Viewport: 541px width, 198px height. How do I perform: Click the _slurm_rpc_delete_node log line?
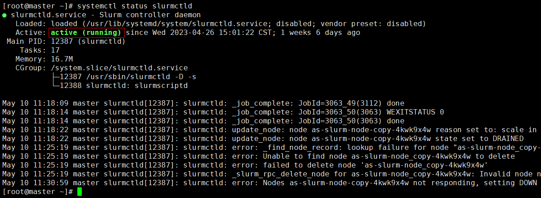(270, 174)
